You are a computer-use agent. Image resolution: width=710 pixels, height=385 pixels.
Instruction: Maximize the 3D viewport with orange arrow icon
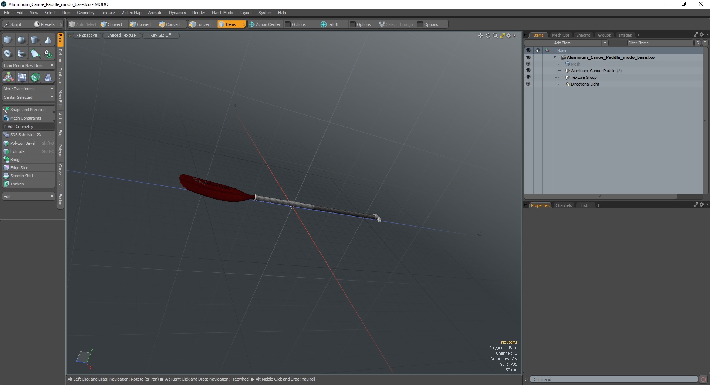point(502,36)
